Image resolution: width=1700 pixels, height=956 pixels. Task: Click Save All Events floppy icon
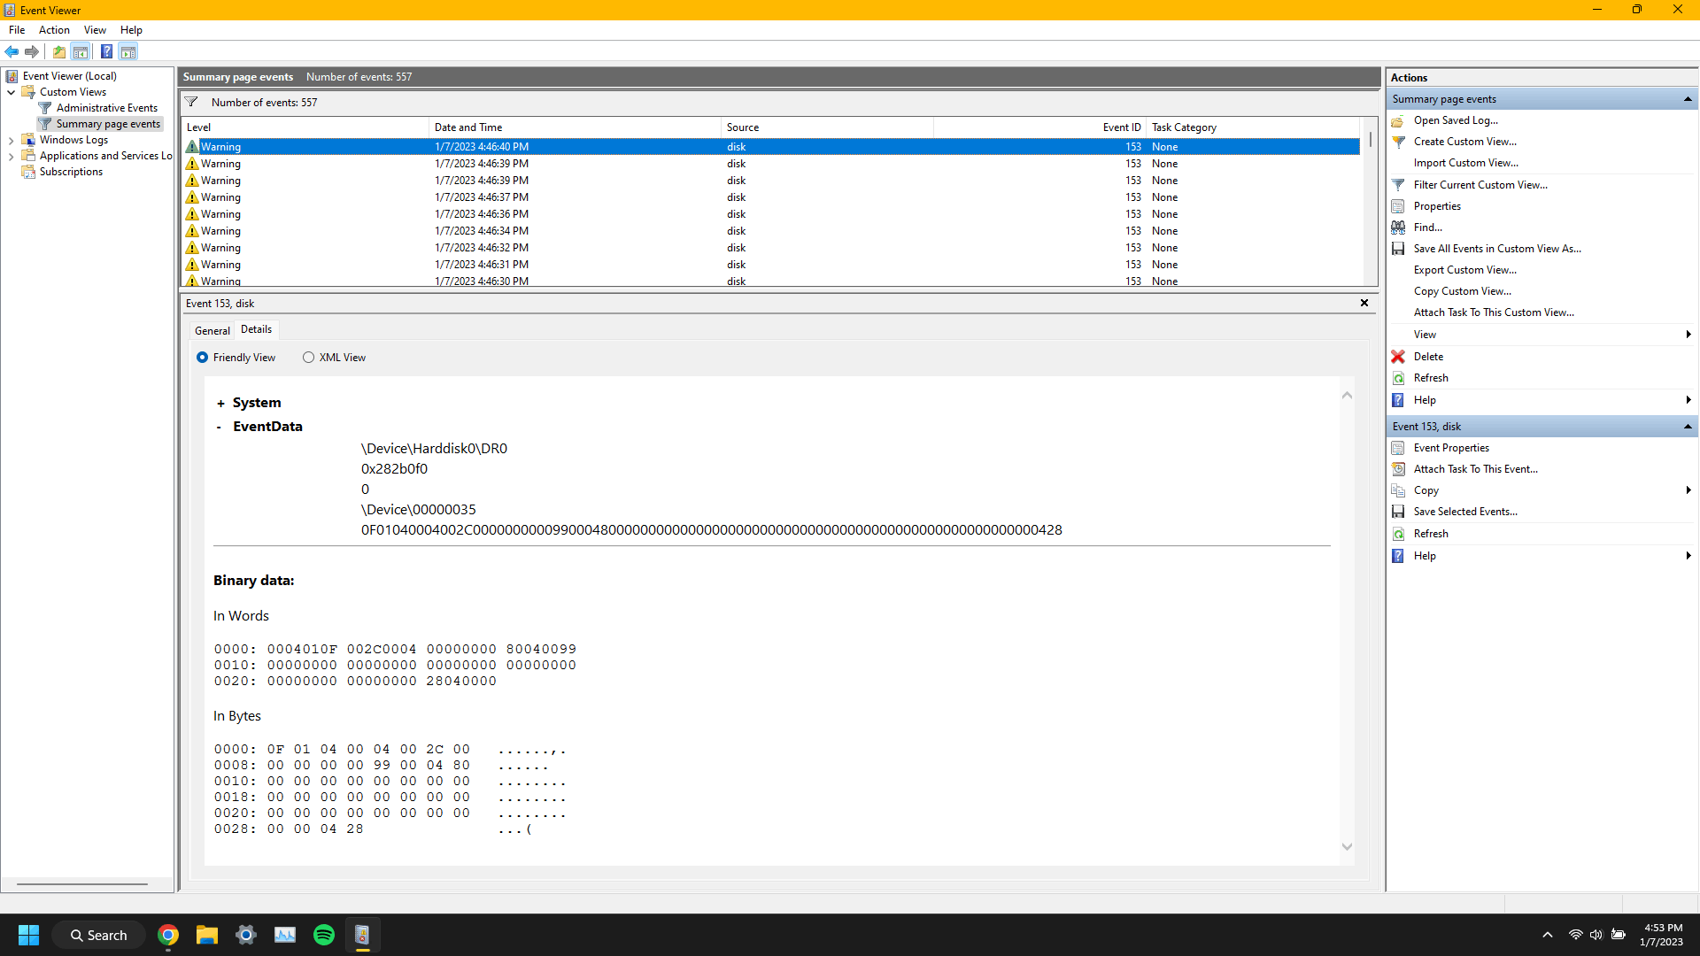[x=1398, y=249]
